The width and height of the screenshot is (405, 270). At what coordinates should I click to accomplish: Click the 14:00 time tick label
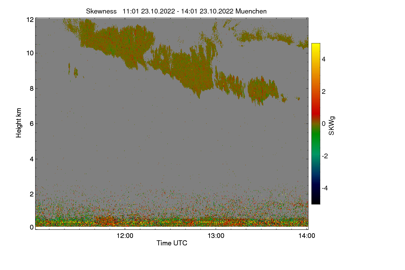pyautogui.click(x=307, y=236)
